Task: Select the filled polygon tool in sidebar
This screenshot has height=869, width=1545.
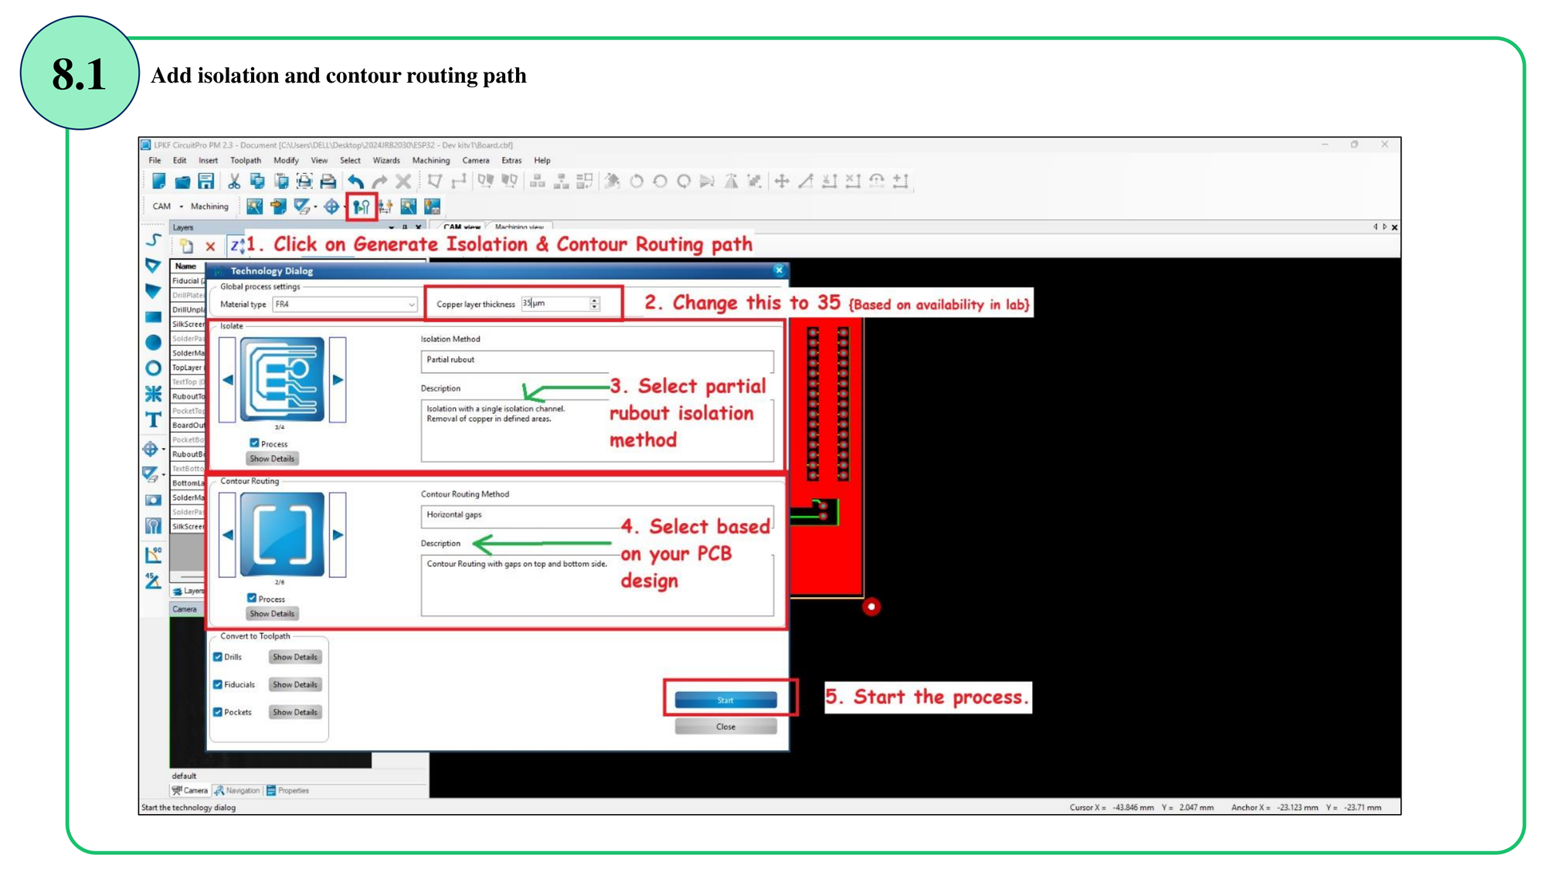Action: [x=153, y=292]
